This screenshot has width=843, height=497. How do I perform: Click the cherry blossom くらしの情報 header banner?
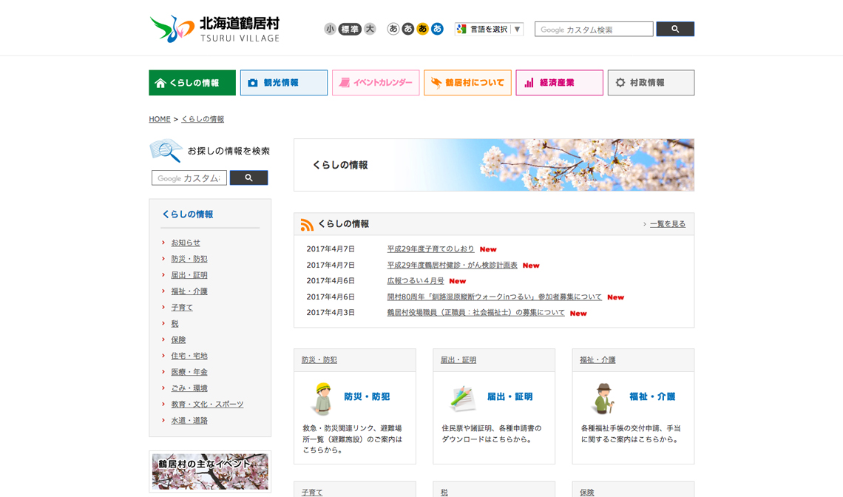(494, 165)
